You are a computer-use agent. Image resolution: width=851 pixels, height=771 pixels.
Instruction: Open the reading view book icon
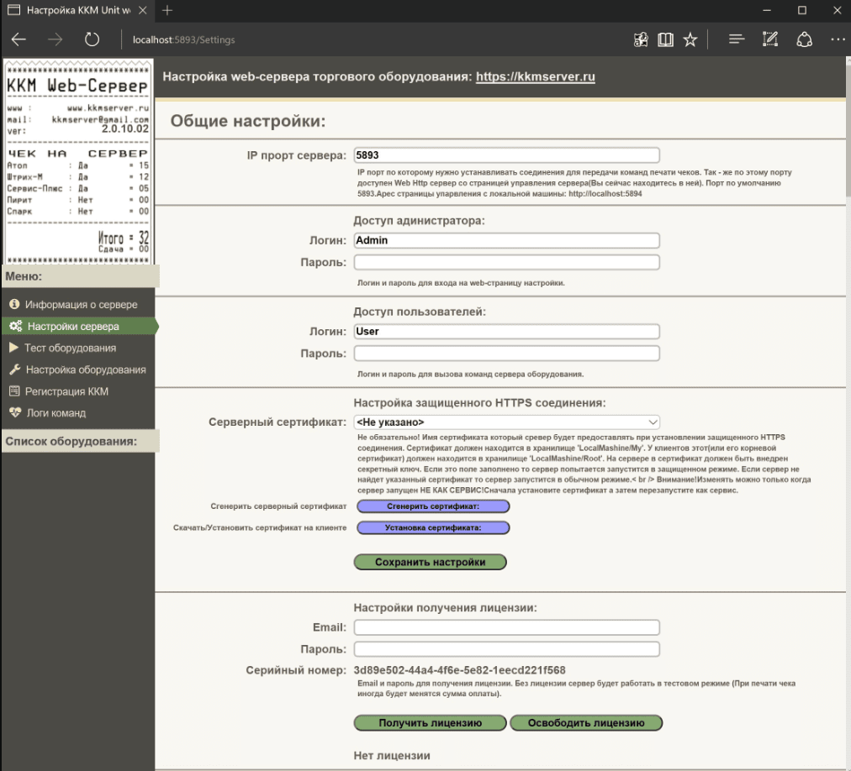coord(666,39)
